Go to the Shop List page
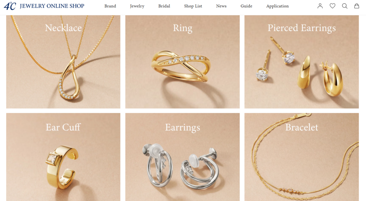 193,6
